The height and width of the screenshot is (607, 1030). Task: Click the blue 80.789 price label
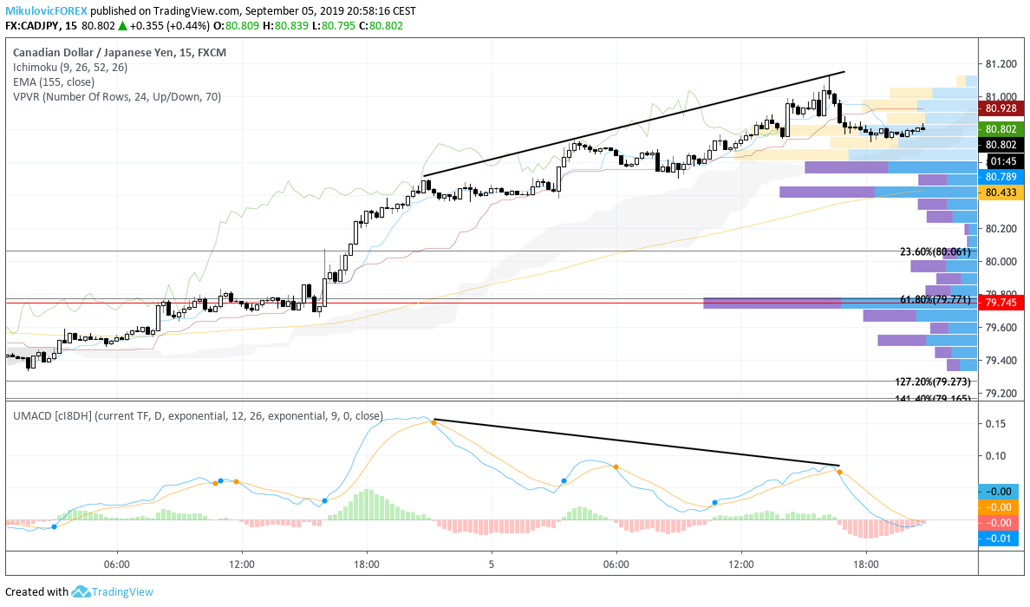tap(1001, 177)
